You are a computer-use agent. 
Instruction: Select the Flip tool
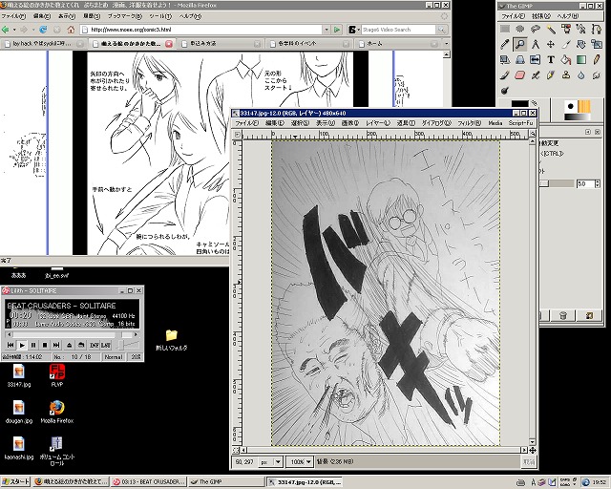(535, 59)
